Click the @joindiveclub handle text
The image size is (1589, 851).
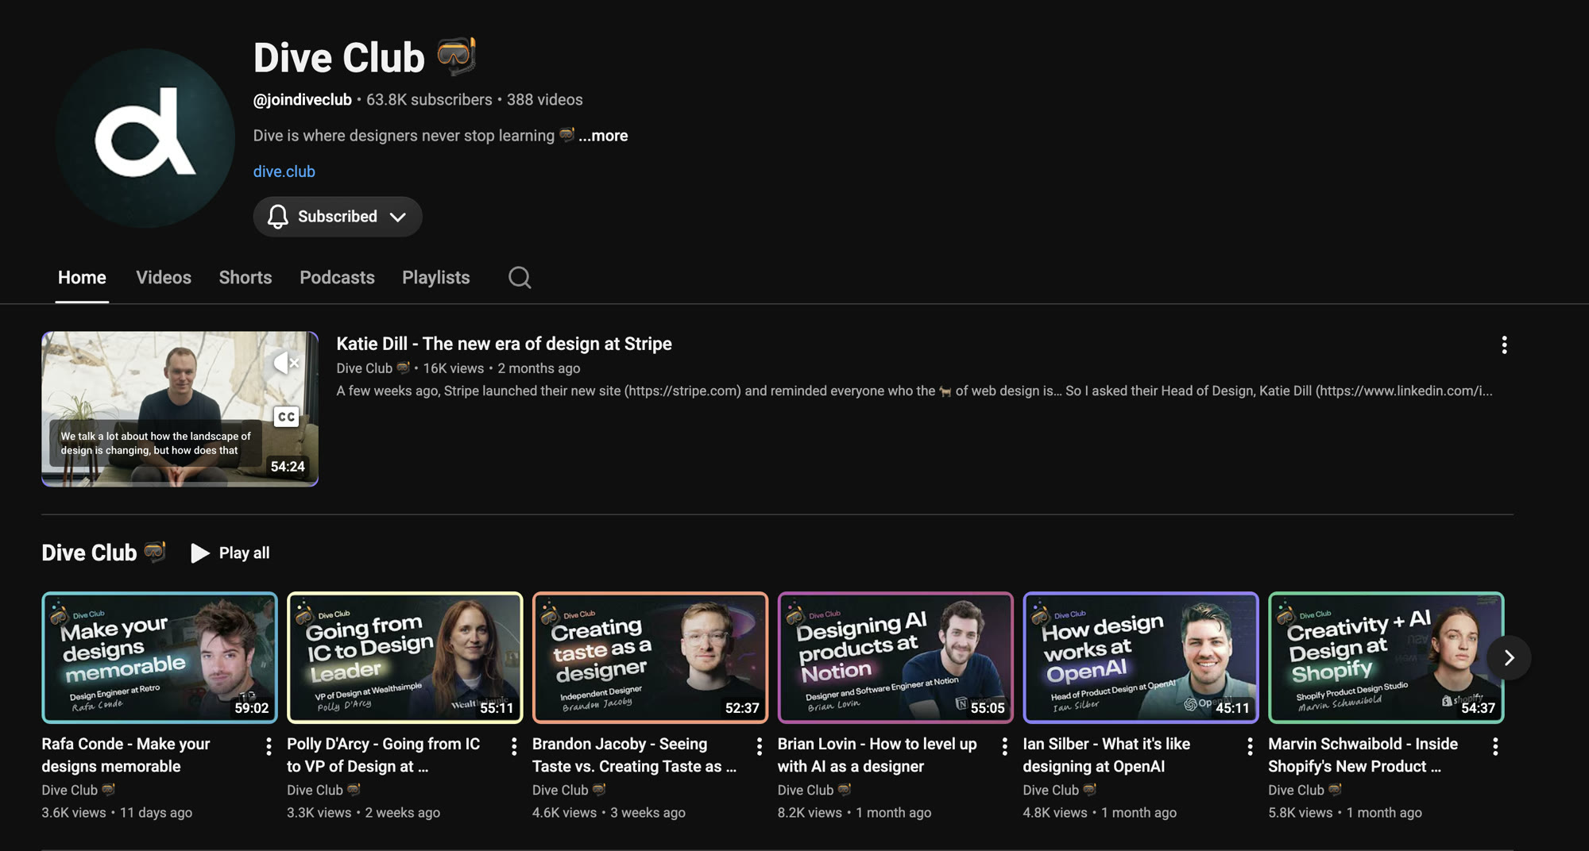pyautogui.click(x=302, y=100)
